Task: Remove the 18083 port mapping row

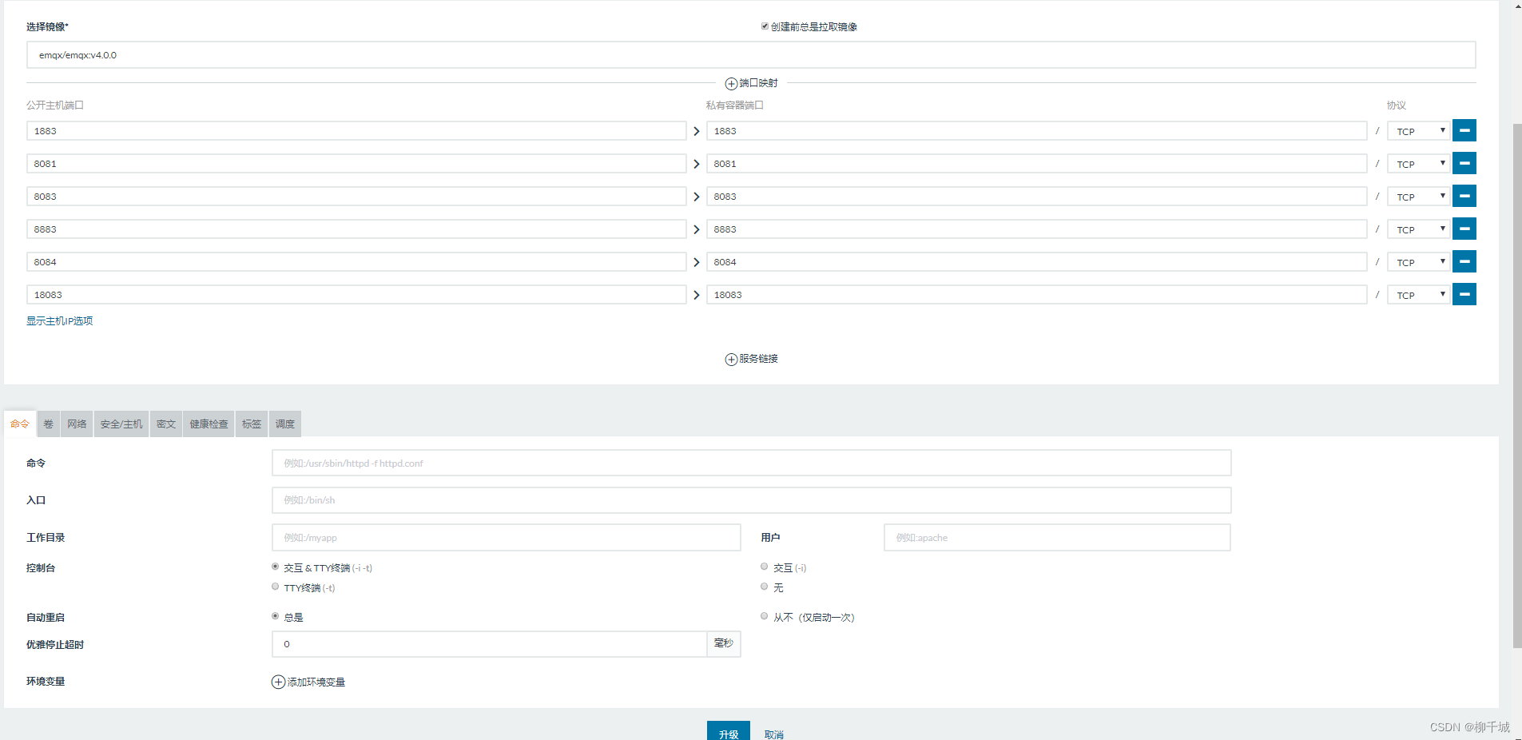Action: tap(1464, 294)
